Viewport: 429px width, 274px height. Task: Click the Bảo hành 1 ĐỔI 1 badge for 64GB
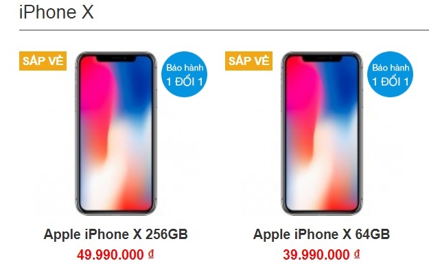(x=390, y=74)
